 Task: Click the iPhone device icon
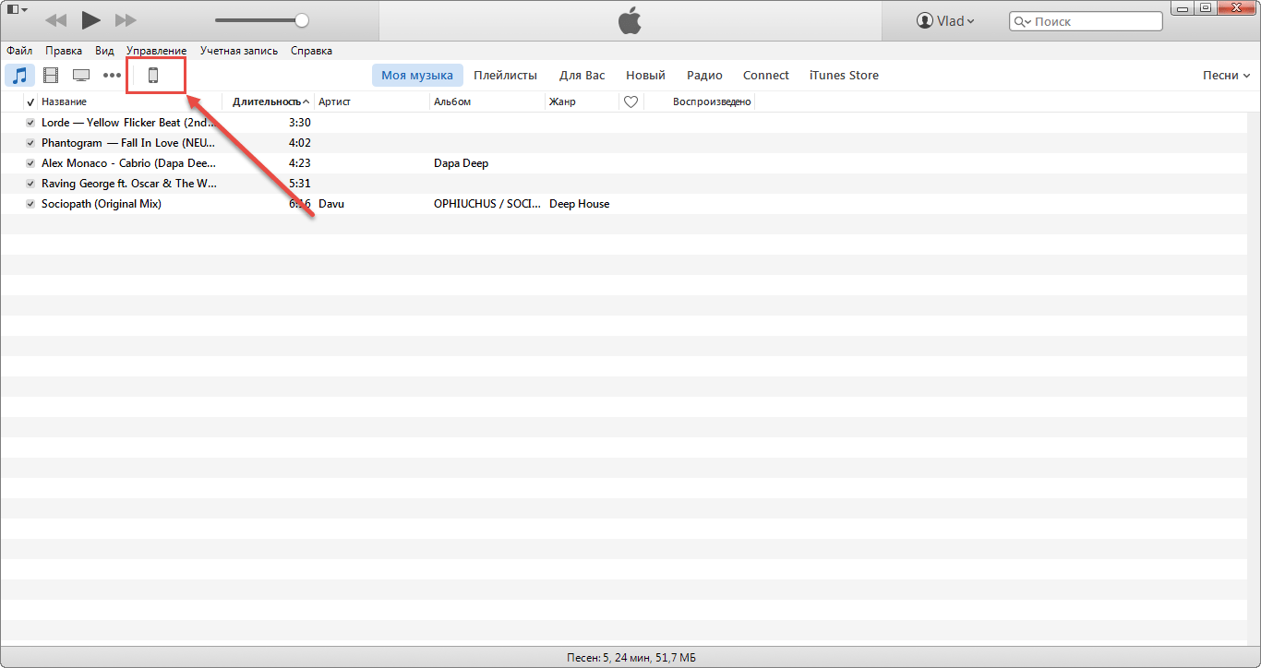(x=153, y=76)
